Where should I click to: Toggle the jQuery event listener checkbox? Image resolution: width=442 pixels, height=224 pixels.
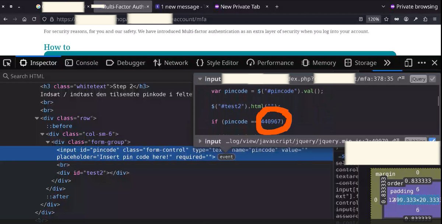tap(432, 79)
